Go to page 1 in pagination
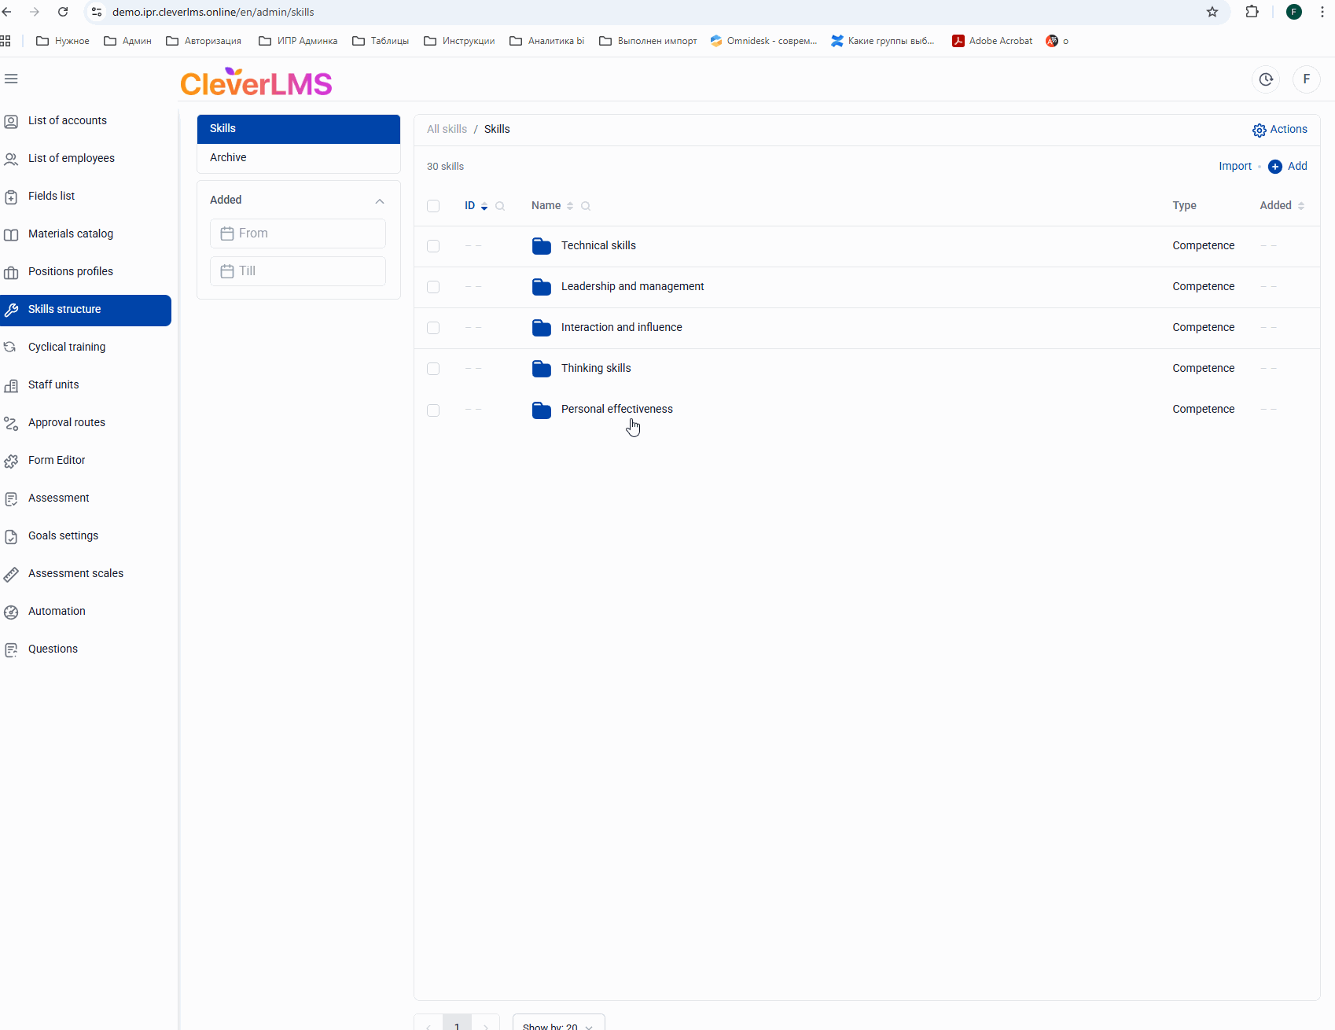This screenshot has width=1335, height=1030. (457, 1023)
